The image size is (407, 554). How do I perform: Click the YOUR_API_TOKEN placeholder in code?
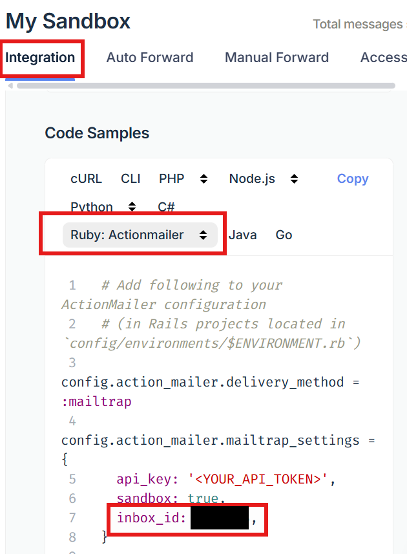258,479
